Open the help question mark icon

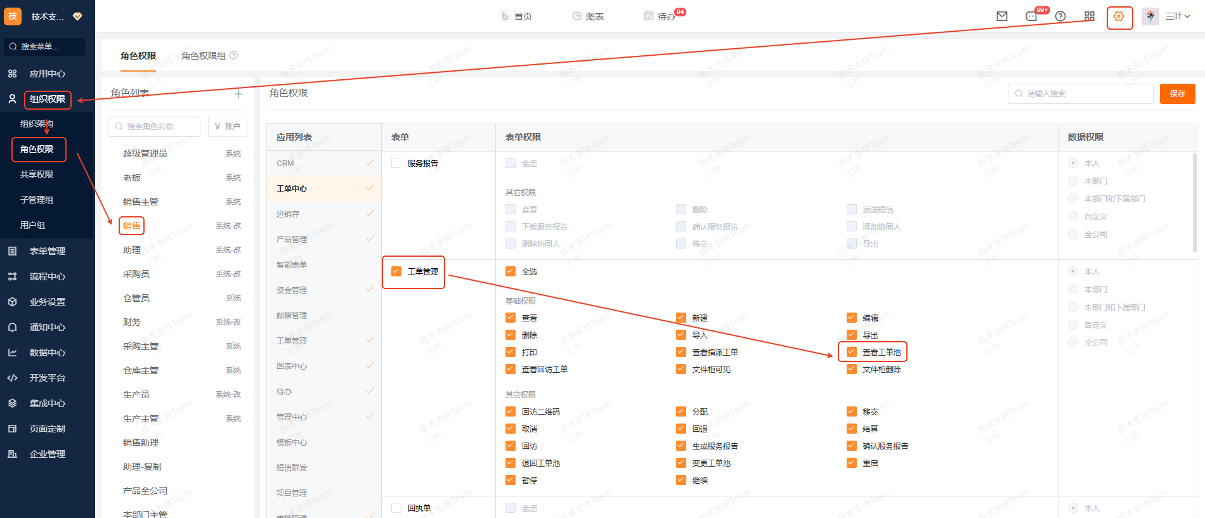point(1060,16)
